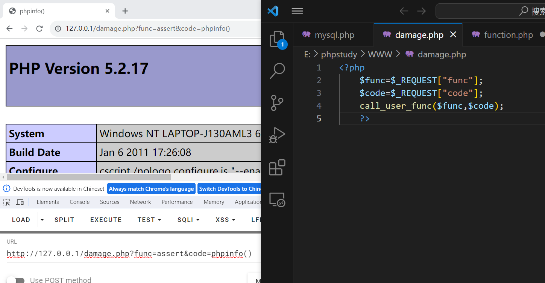Click the VS Code search command box

pos(490,11)
